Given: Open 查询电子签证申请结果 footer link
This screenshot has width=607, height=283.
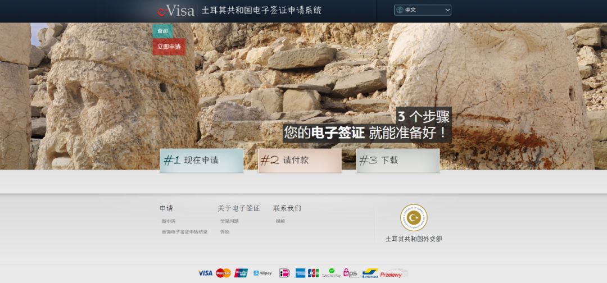Looking at the screenshot, I should coord(185,232).
